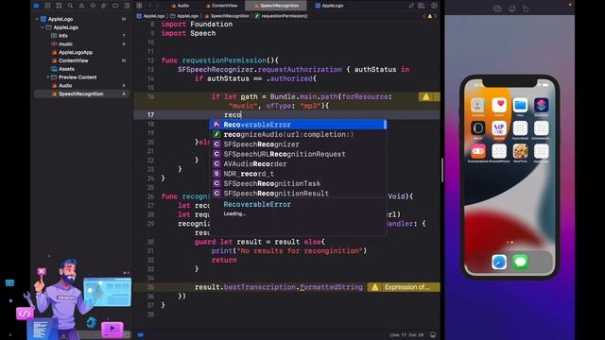Open Safari in Simulator dock
Screen dimensions: 605x340
(x=499, y=263)
